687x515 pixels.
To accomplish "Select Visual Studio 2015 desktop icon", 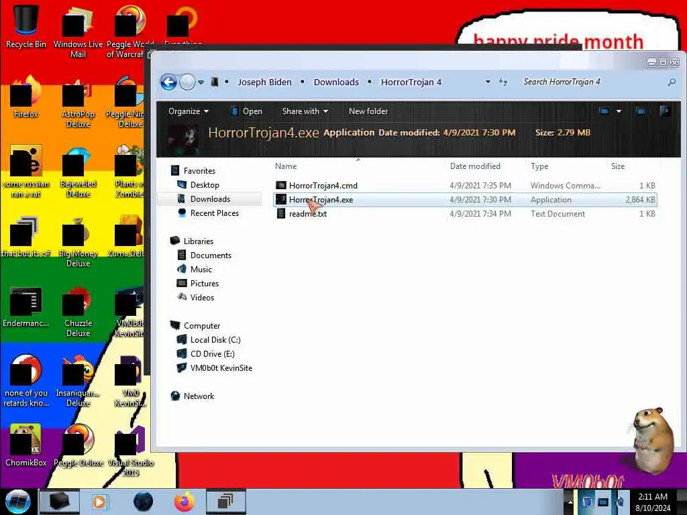I will [x=130, y=450].
